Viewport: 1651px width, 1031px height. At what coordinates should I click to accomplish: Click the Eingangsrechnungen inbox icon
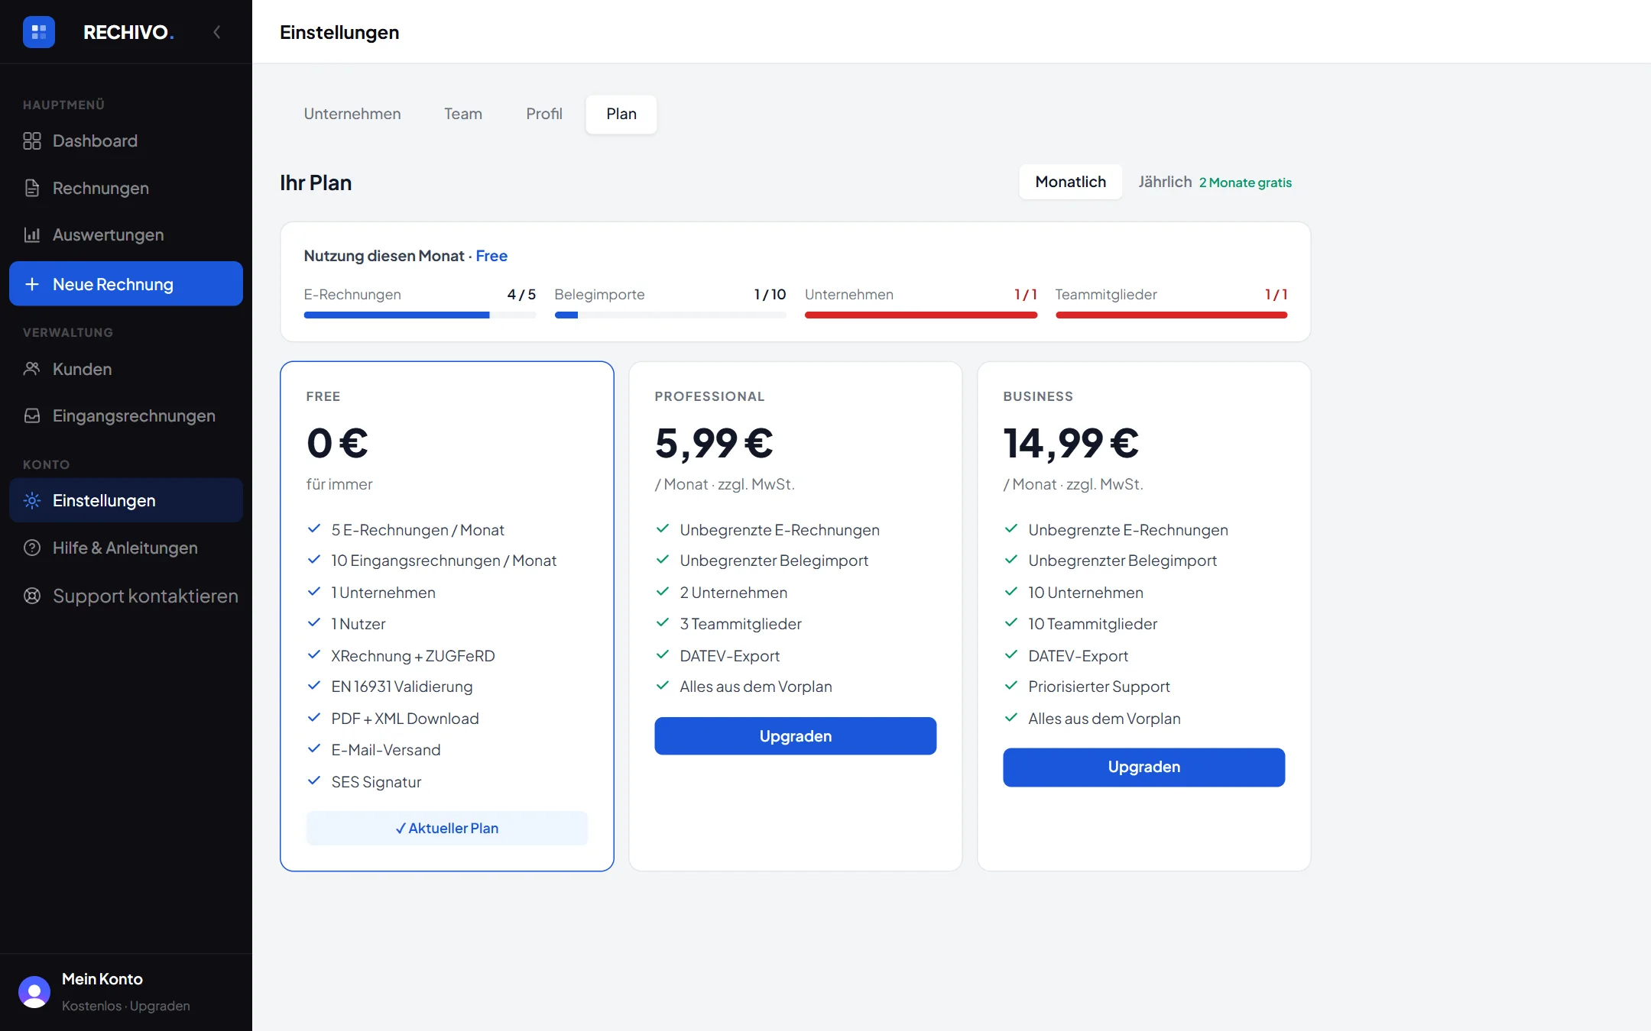(x=32, y=415)
